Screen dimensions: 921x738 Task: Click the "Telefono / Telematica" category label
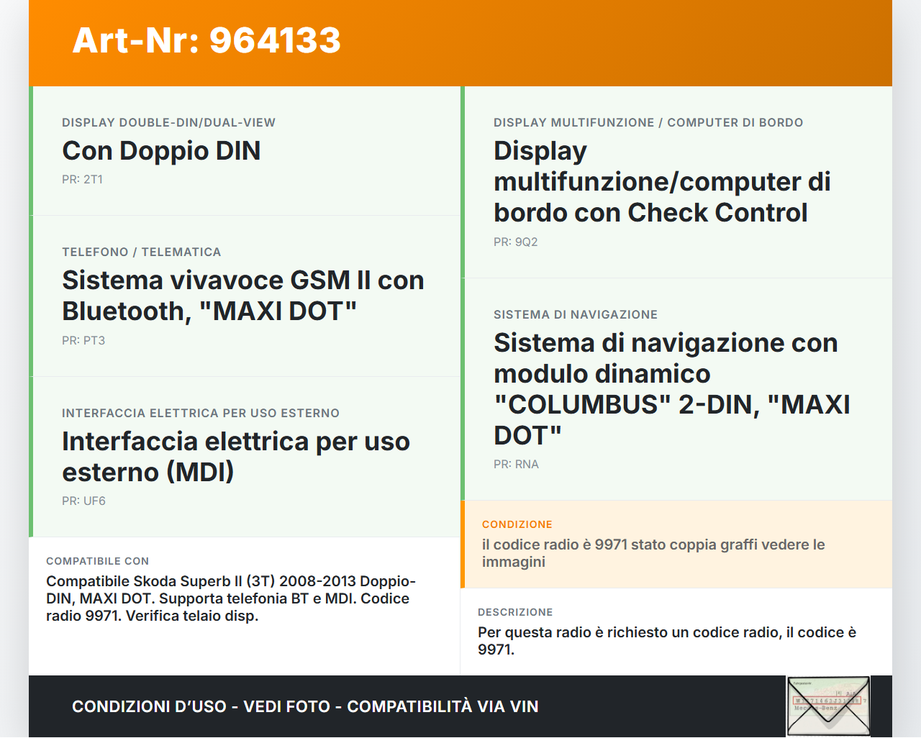tap(141, 252)
